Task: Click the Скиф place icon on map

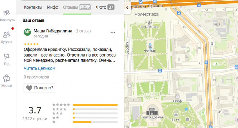Action: coord(177,96)
